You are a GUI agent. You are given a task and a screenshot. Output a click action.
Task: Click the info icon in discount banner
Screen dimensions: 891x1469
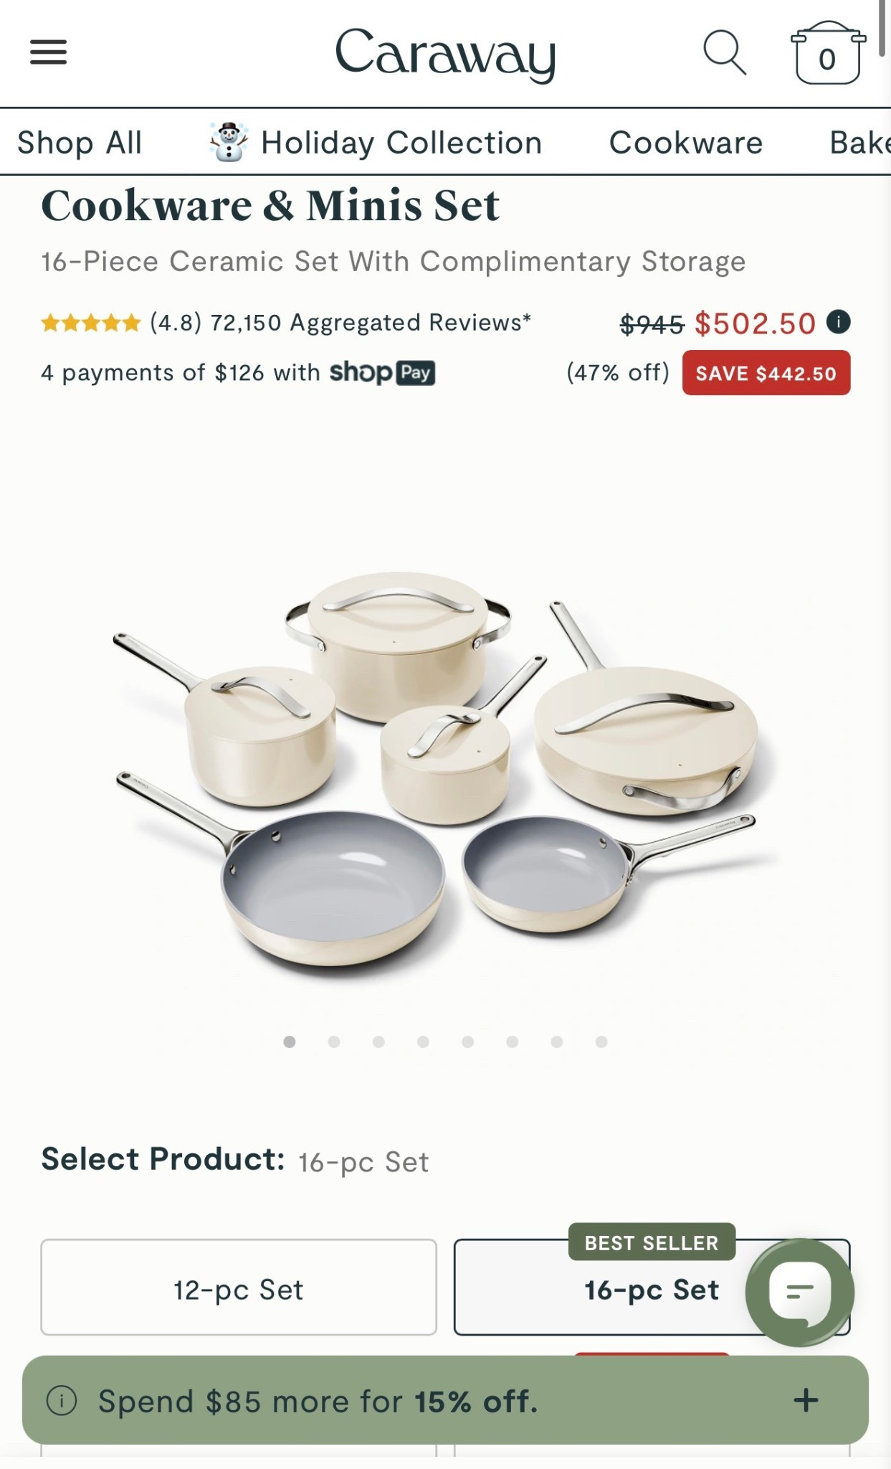[62, 1400]
